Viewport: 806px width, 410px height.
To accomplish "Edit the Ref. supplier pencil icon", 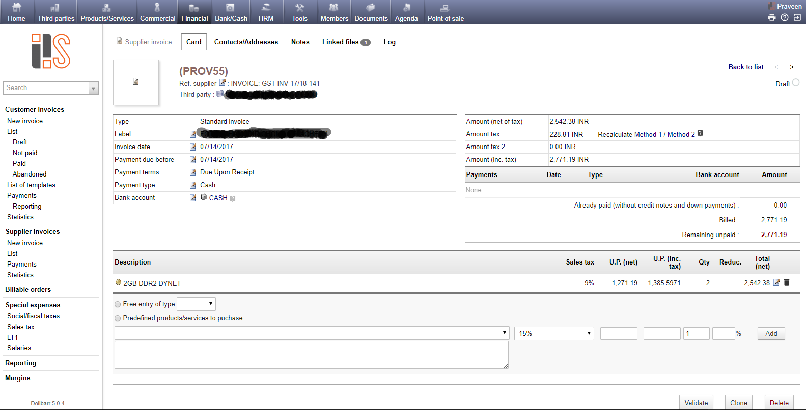I will coord(223,83).
